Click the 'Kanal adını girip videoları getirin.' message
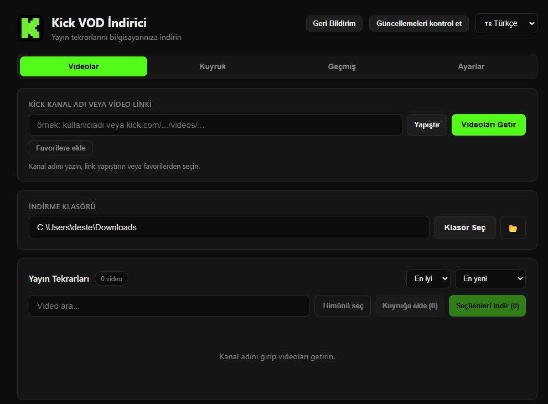The image size is (548, 404). click(x=277, y=356)
